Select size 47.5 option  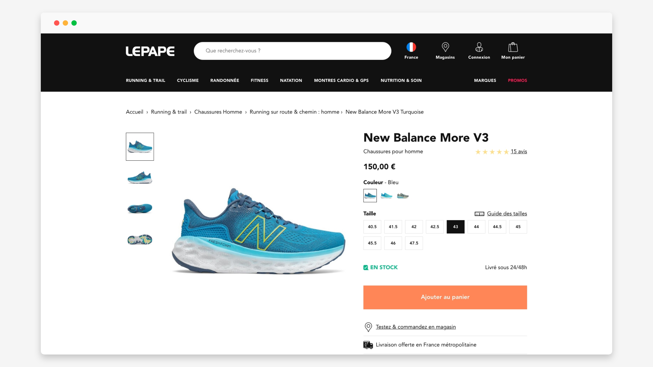tap(414, 243)
